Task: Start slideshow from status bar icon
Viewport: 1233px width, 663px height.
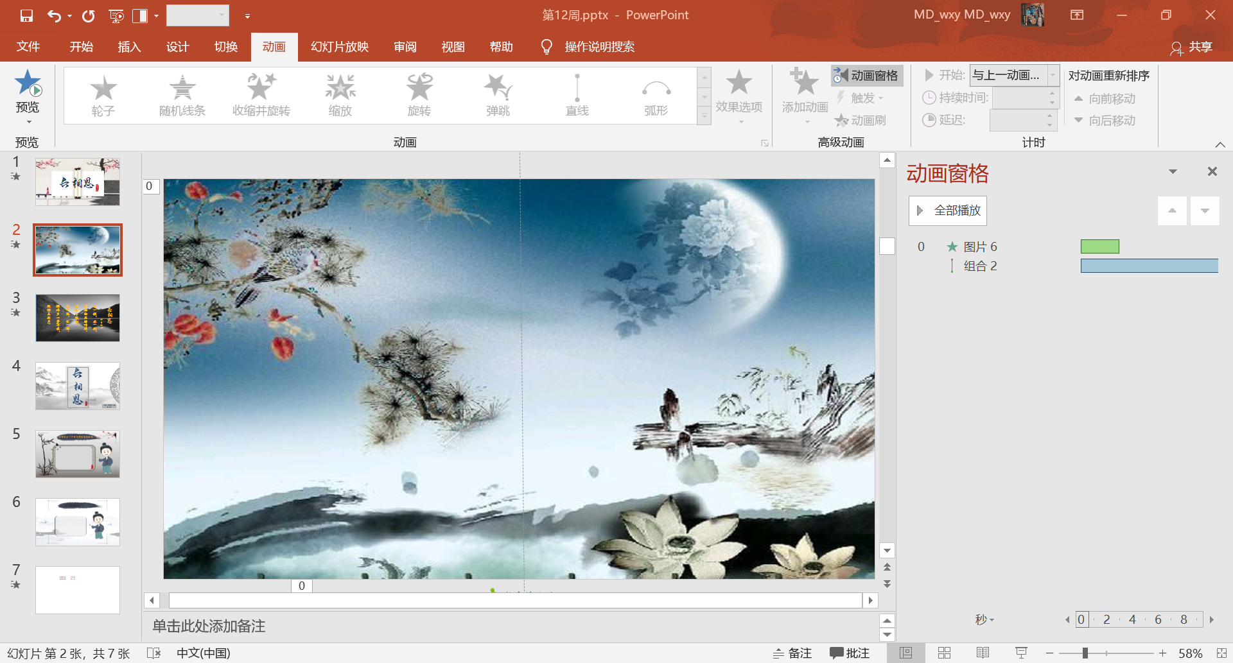Action: point(1021,653)
